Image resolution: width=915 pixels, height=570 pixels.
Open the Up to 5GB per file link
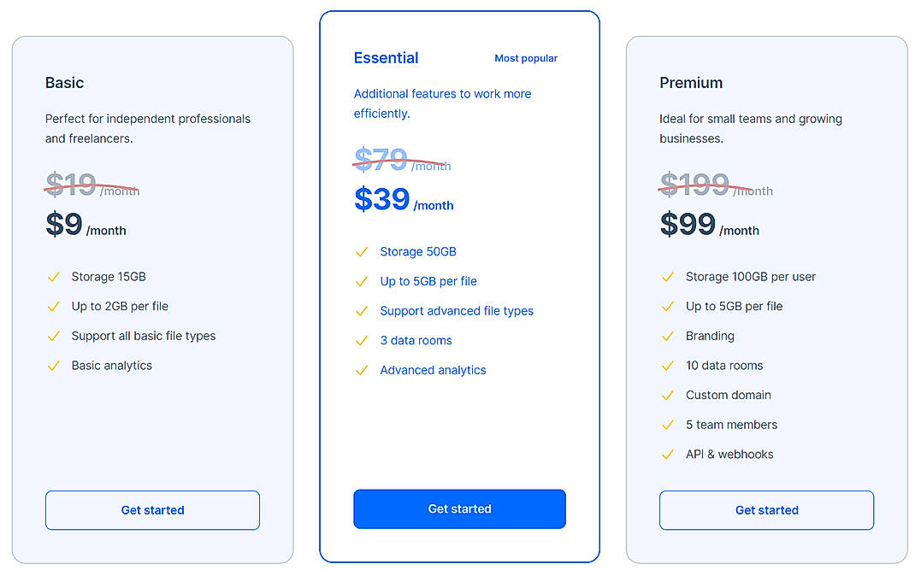(428, 280)
